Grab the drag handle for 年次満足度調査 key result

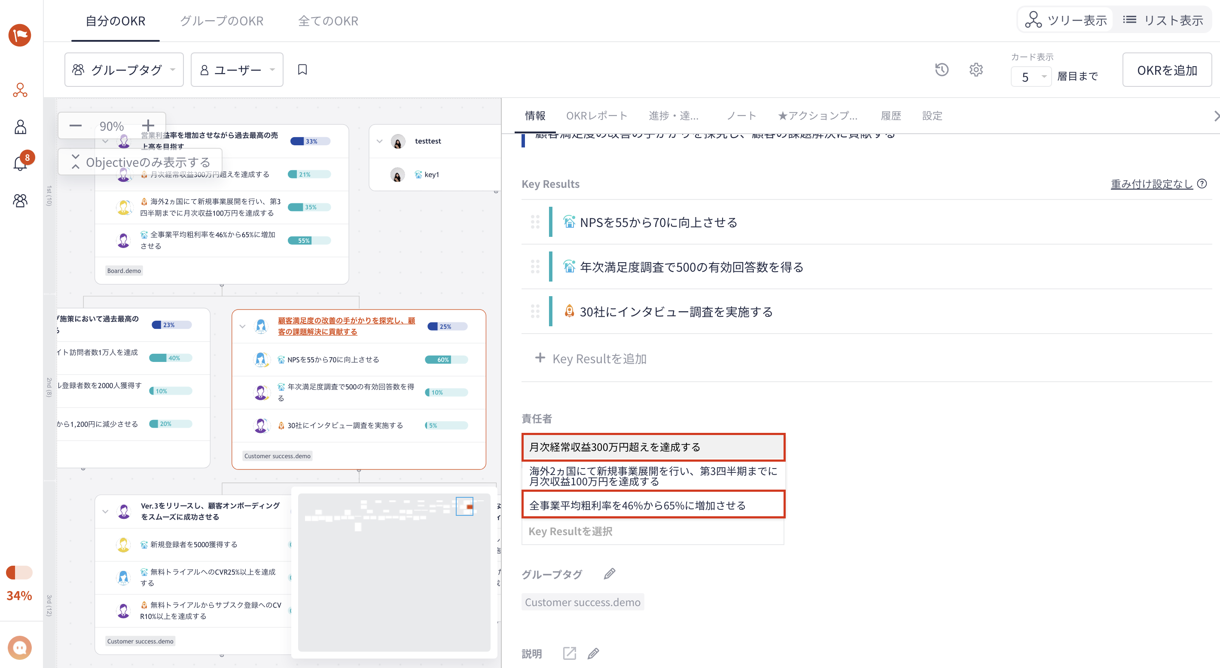pos(535,267)
